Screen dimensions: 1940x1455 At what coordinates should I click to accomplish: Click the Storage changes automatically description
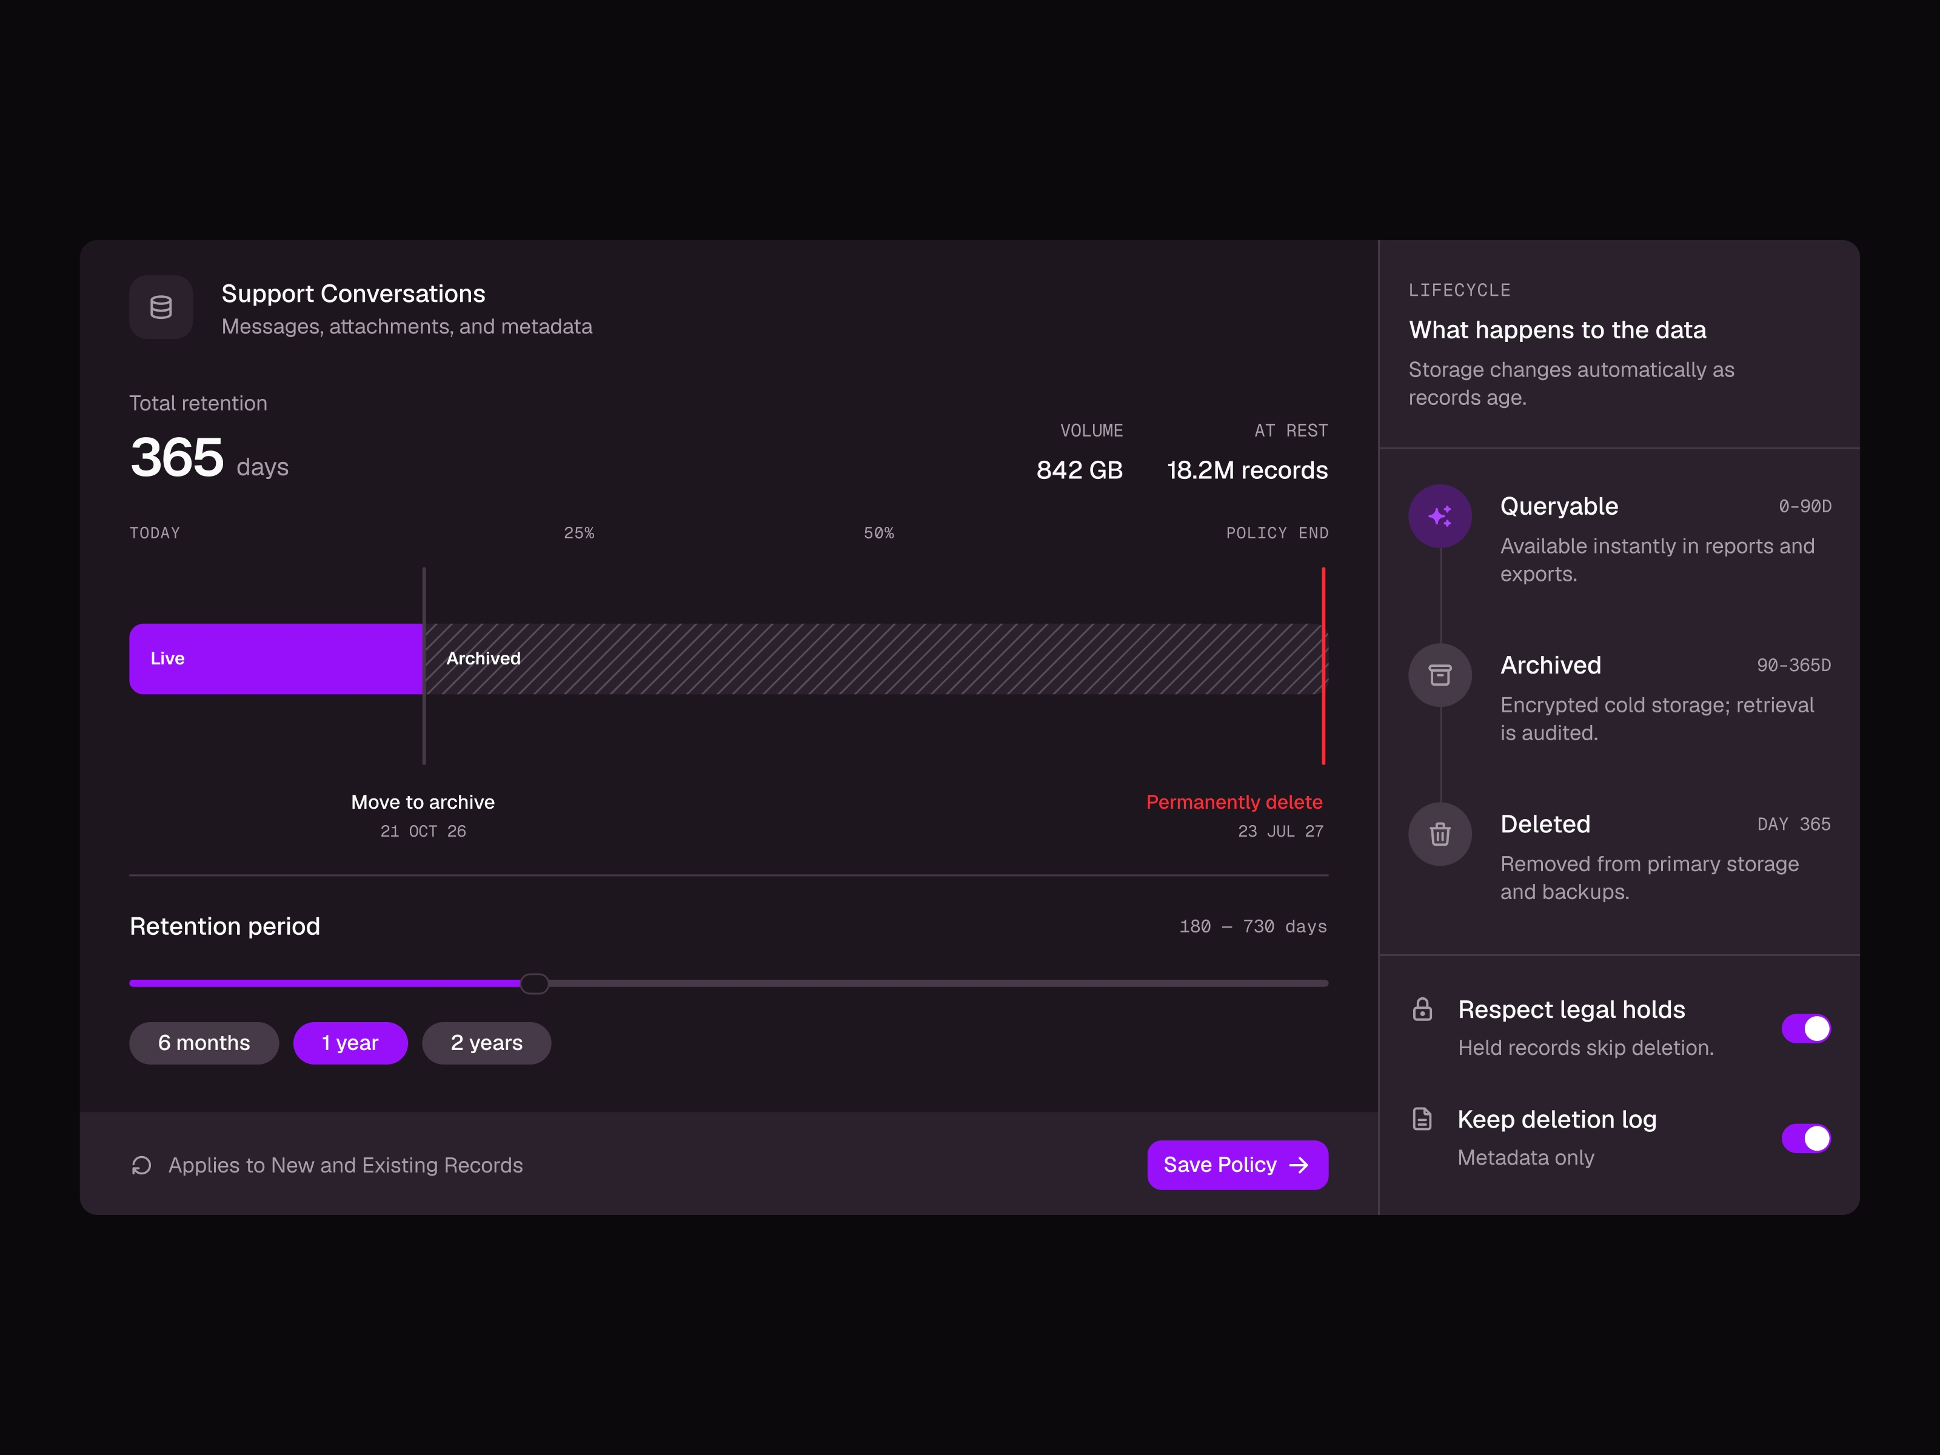pyautogui.click(x=1571, y=383)
